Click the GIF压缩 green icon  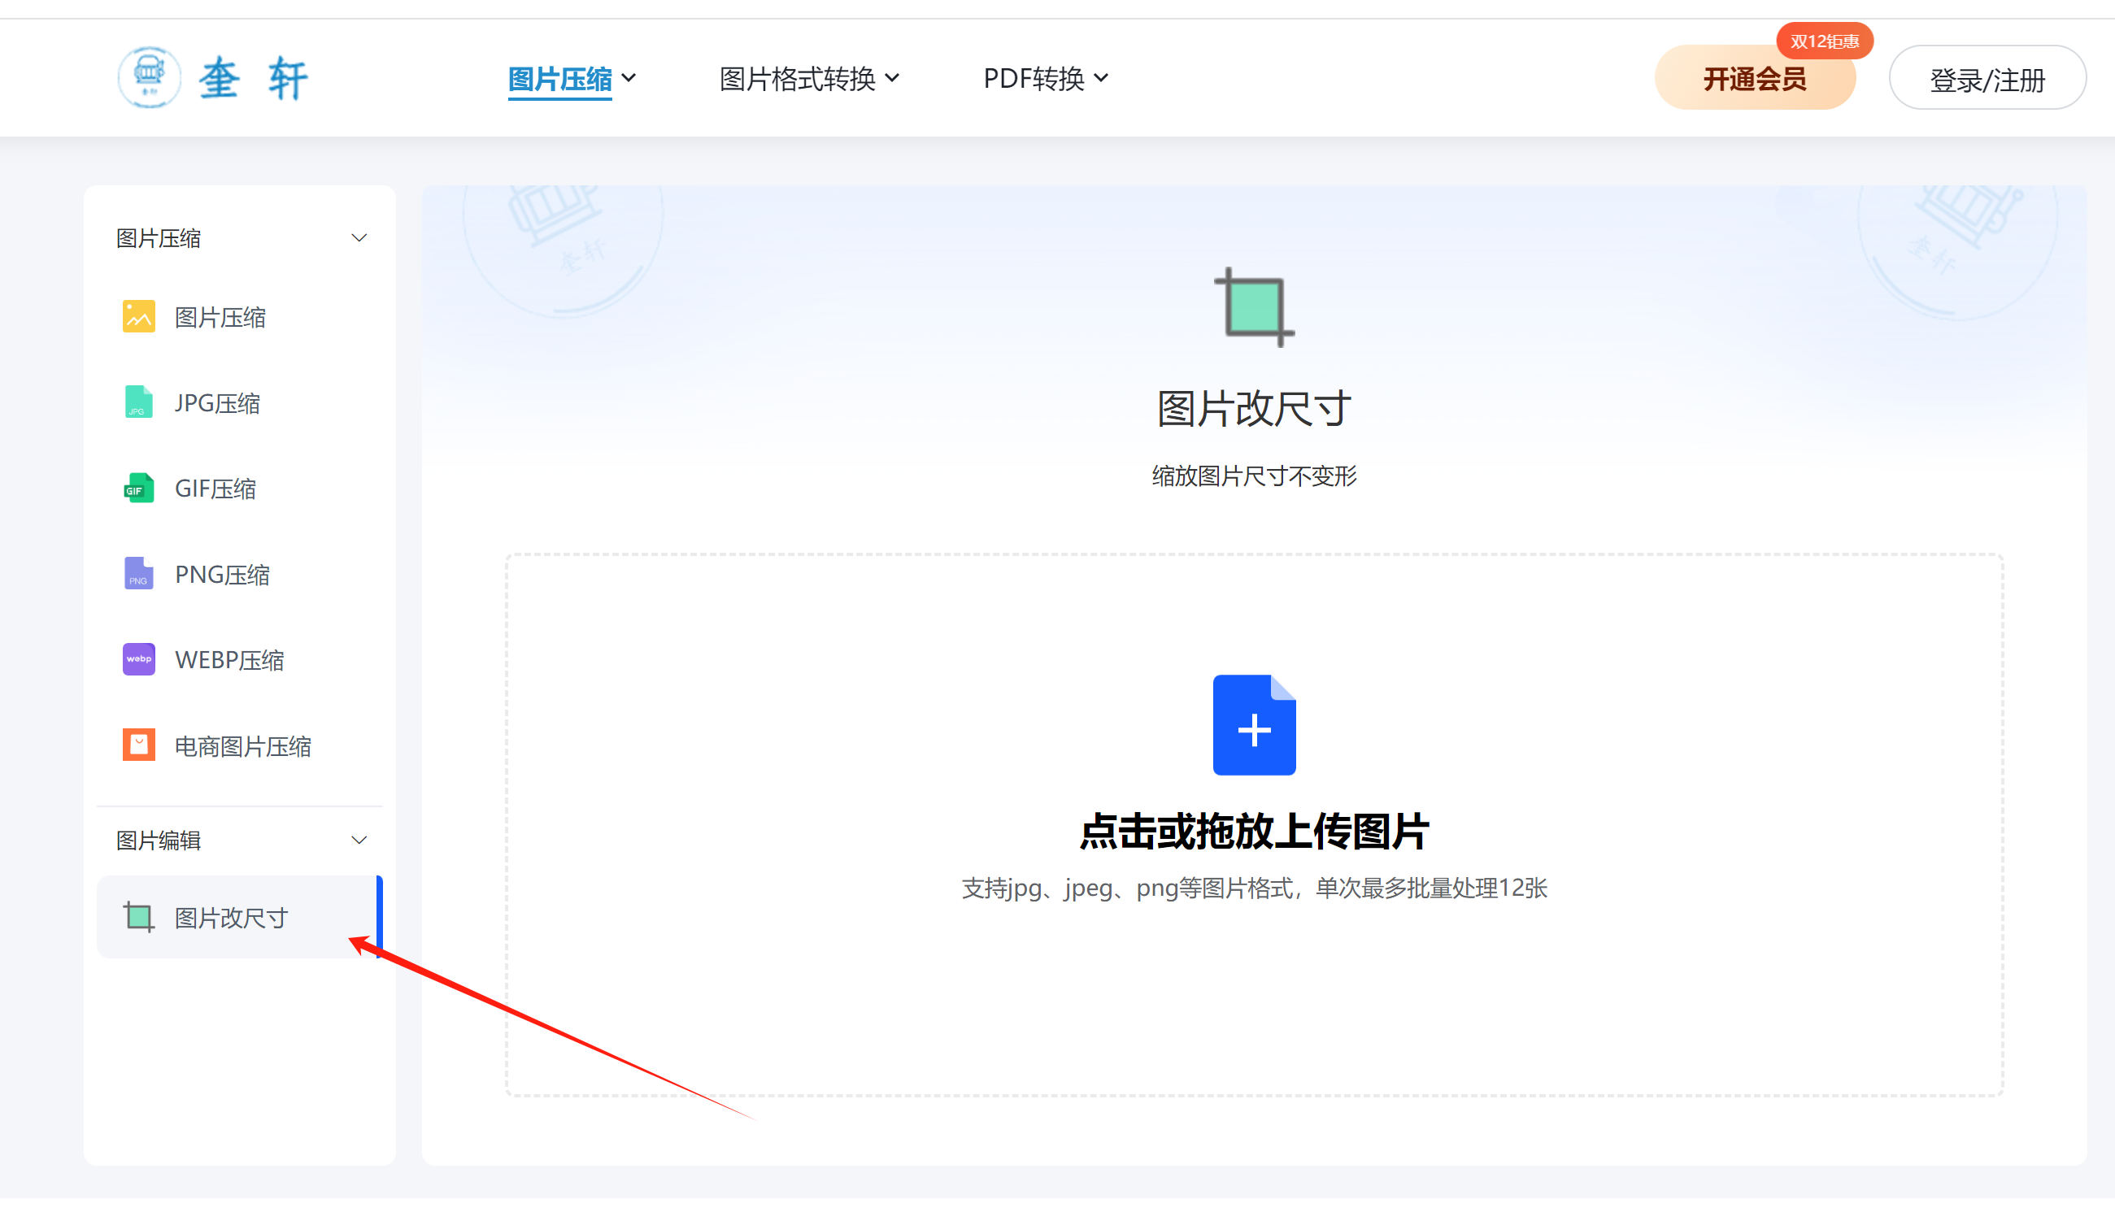tap(138, 489)
